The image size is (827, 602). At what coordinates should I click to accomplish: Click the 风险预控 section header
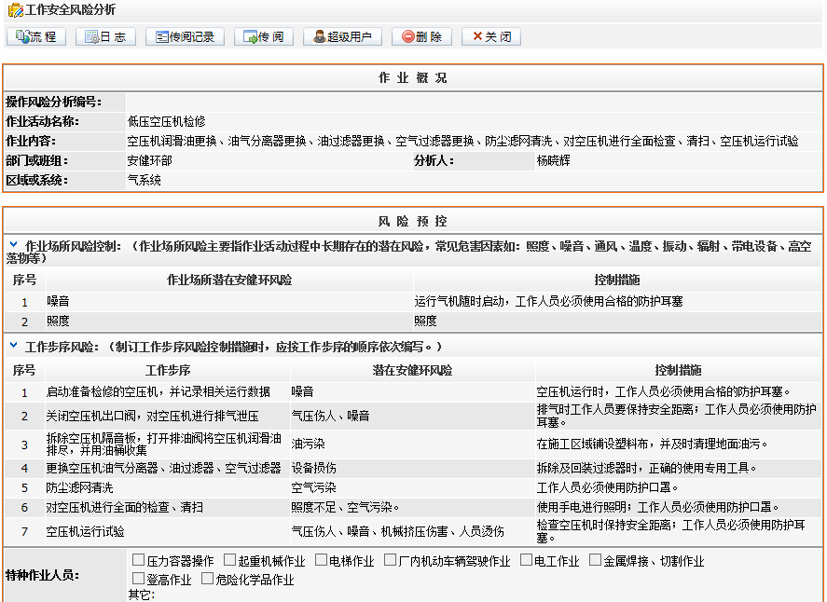tap(413, 221)
